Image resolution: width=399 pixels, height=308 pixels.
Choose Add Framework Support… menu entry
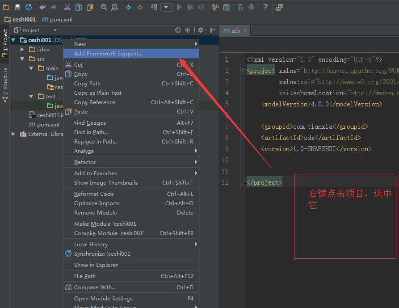pos(131,54)
